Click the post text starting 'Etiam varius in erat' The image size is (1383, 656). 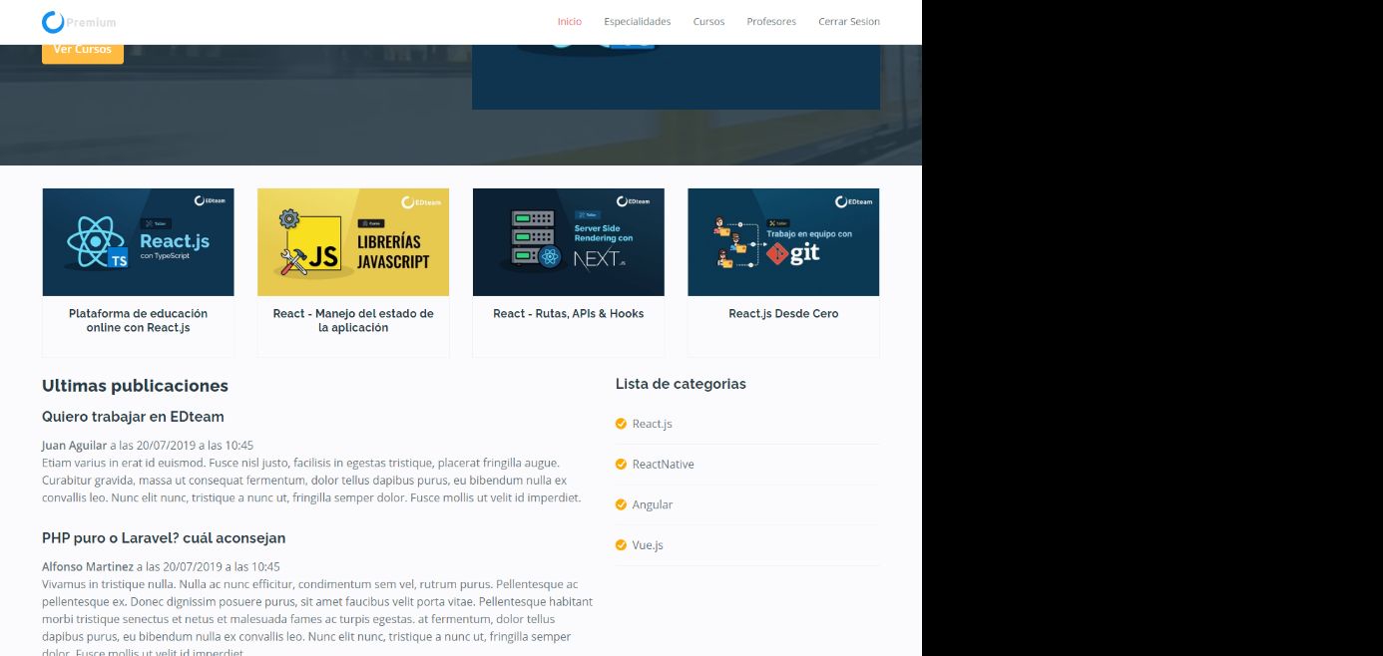[x=311, y=481]
